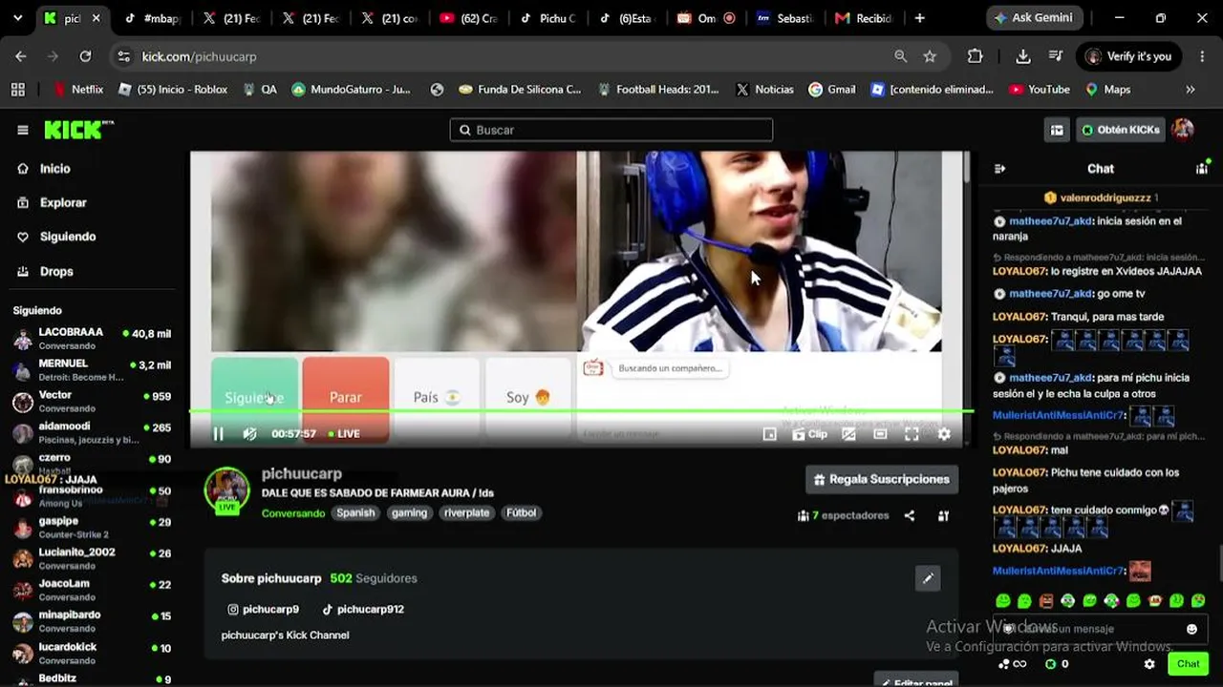Collapse the chat panel with arrow icon

coord(999,169)
